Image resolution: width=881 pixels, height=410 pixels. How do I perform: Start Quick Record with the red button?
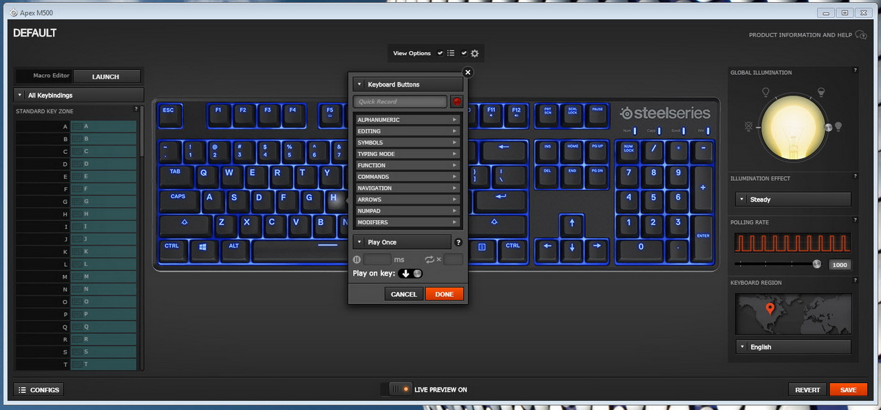pos(456,102)
